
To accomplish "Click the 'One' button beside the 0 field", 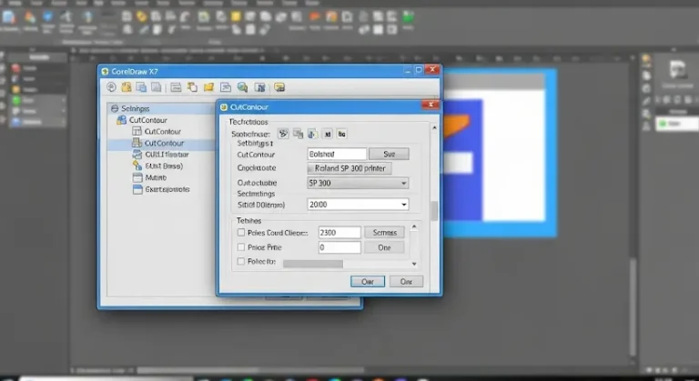I will pos(384,247).
